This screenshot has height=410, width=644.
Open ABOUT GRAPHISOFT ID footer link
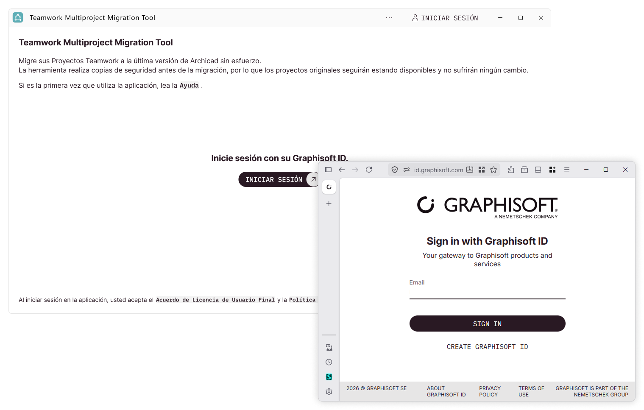point(446,391)
